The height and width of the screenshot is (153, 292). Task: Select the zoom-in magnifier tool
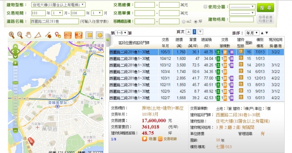point(11,35)
